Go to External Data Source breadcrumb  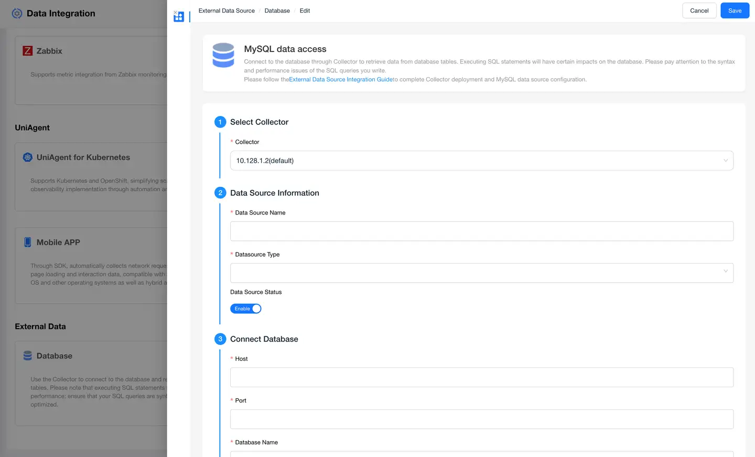(226, 10)
